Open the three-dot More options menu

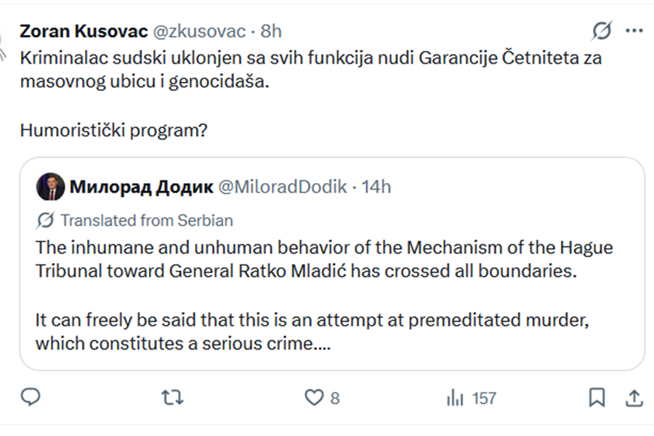pyautogui.click(x=634, y=31)
